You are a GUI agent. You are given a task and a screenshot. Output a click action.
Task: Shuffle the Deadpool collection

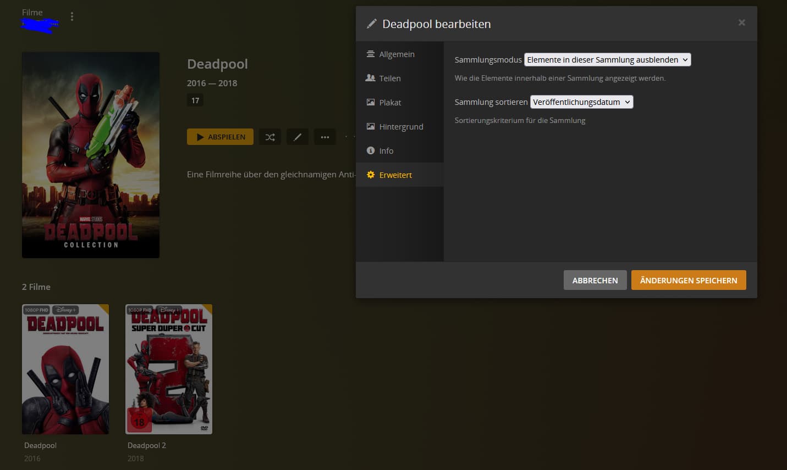(270, 137)
